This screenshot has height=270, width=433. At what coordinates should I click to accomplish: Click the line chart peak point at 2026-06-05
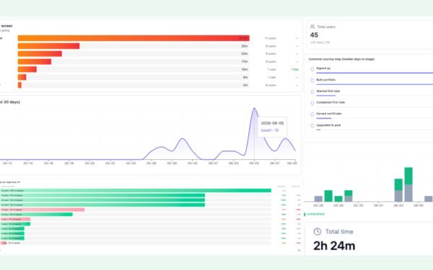pos(254,109)
